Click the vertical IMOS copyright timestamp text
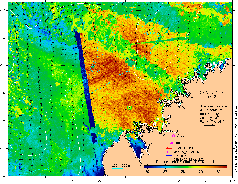The image size is (238, 184). [x=236, y=139]
